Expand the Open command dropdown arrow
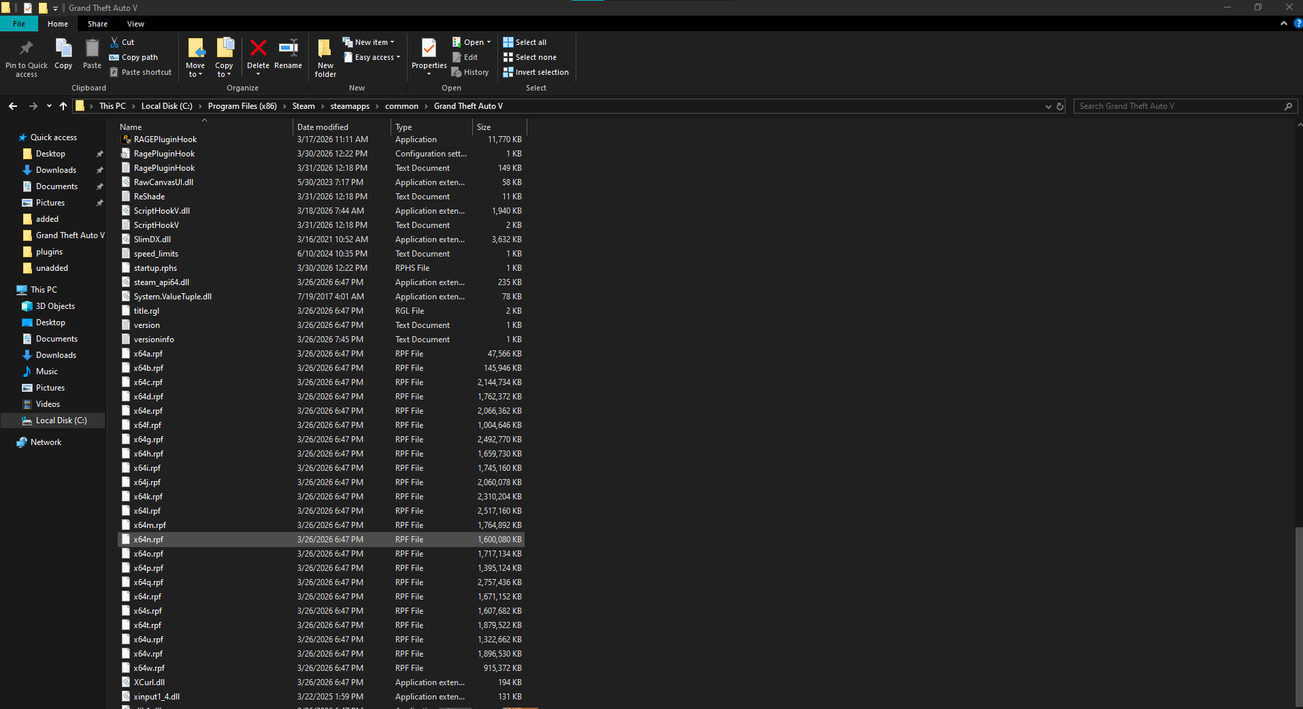Viewport: 1303px width, 709px height. coord(489,42)
